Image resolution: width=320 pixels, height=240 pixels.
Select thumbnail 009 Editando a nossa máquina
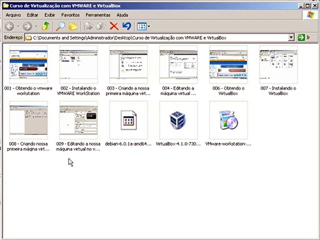pyautogui.click(x=79, y=120)
